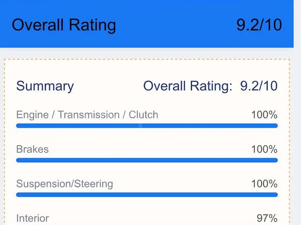The height and width of the screenshot is (225, 301).
Task: Click the Brakes progress bar
Action: [x=147, y=160]
